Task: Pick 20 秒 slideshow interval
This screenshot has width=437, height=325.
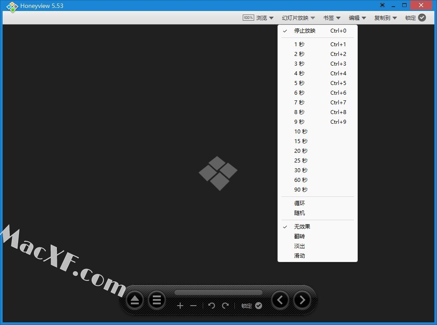Action: (318, 151)
